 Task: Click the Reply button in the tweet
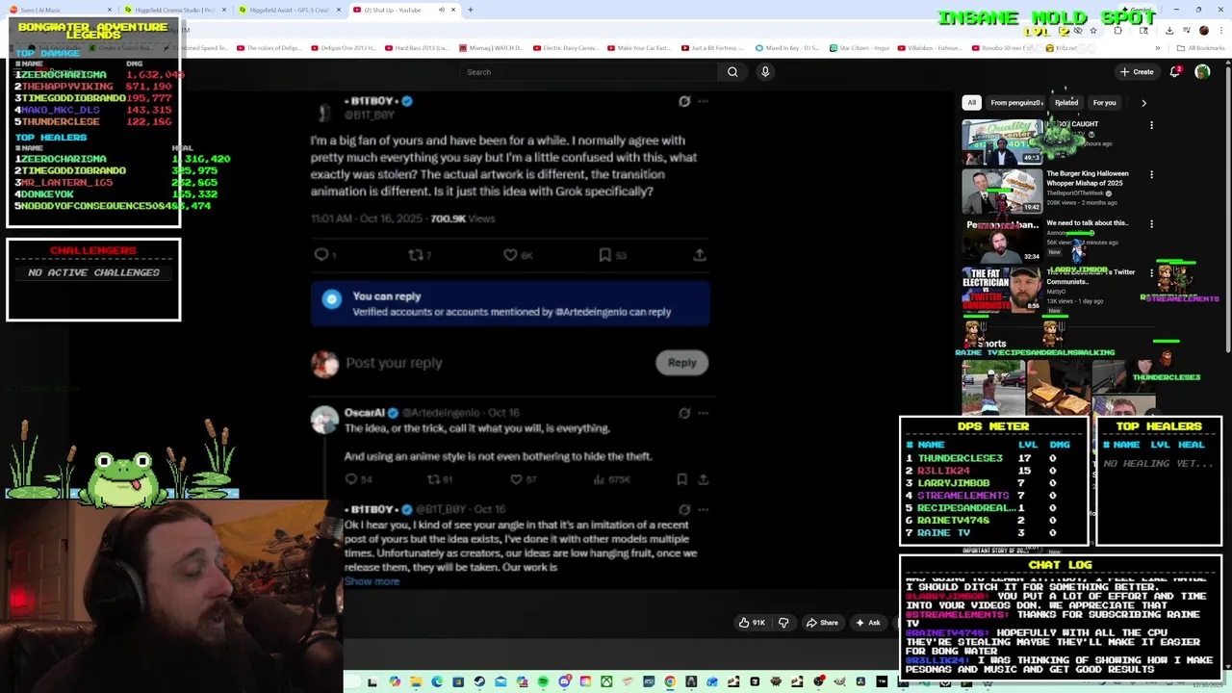681,363
